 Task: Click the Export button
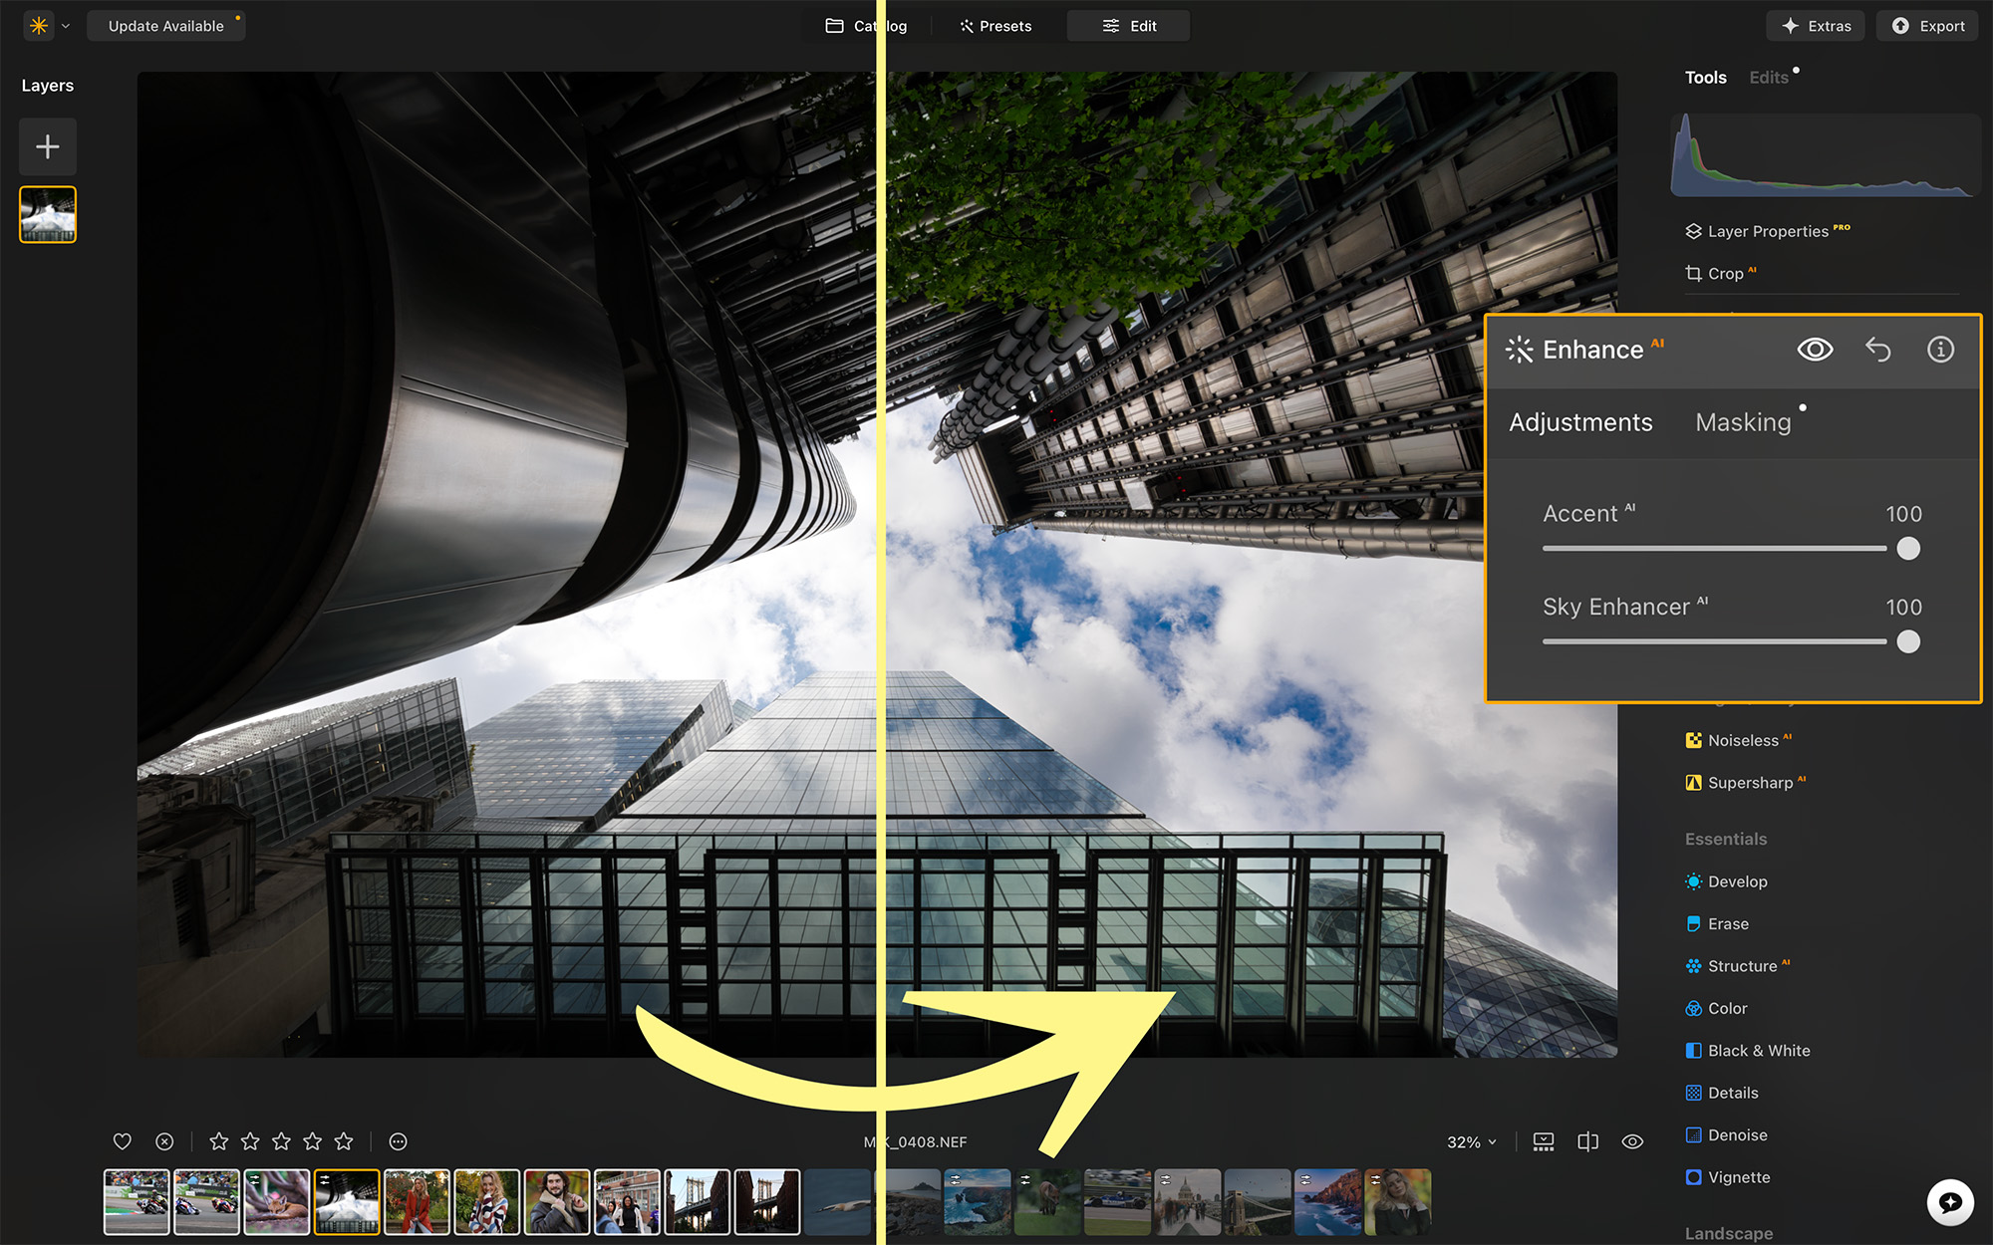(x=1925, y=26)
